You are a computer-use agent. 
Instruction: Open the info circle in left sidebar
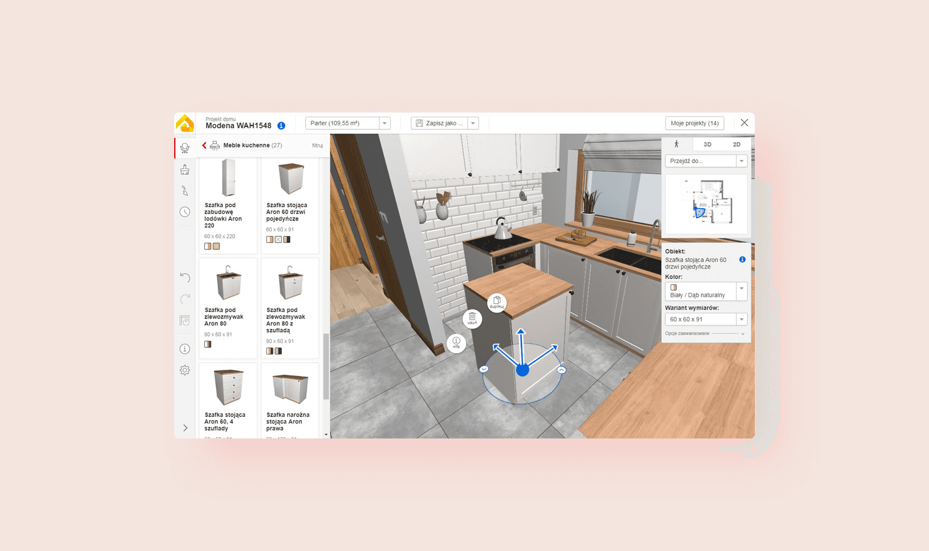point(185,349)
